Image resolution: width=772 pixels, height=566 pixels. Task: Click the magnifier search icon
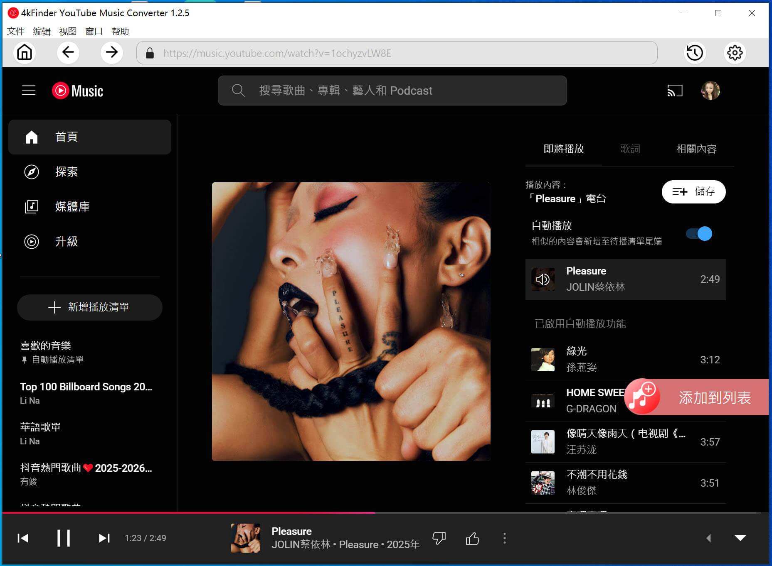point(238,91)
